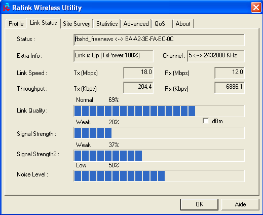263x215 pixels.
Task: Switch to the Profile tab
Action: (x=16, y=24)
